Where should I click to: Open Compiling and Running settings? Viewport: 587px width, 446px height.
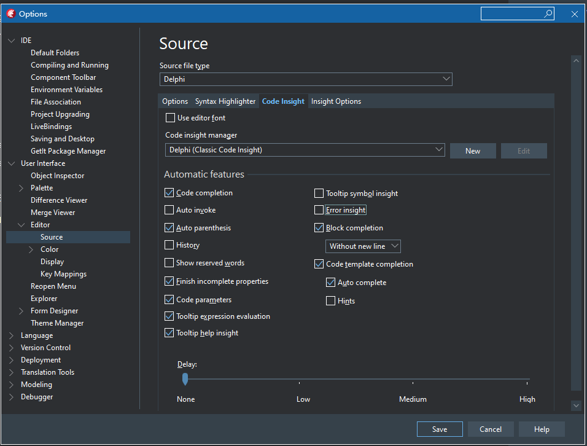[69, 65]
